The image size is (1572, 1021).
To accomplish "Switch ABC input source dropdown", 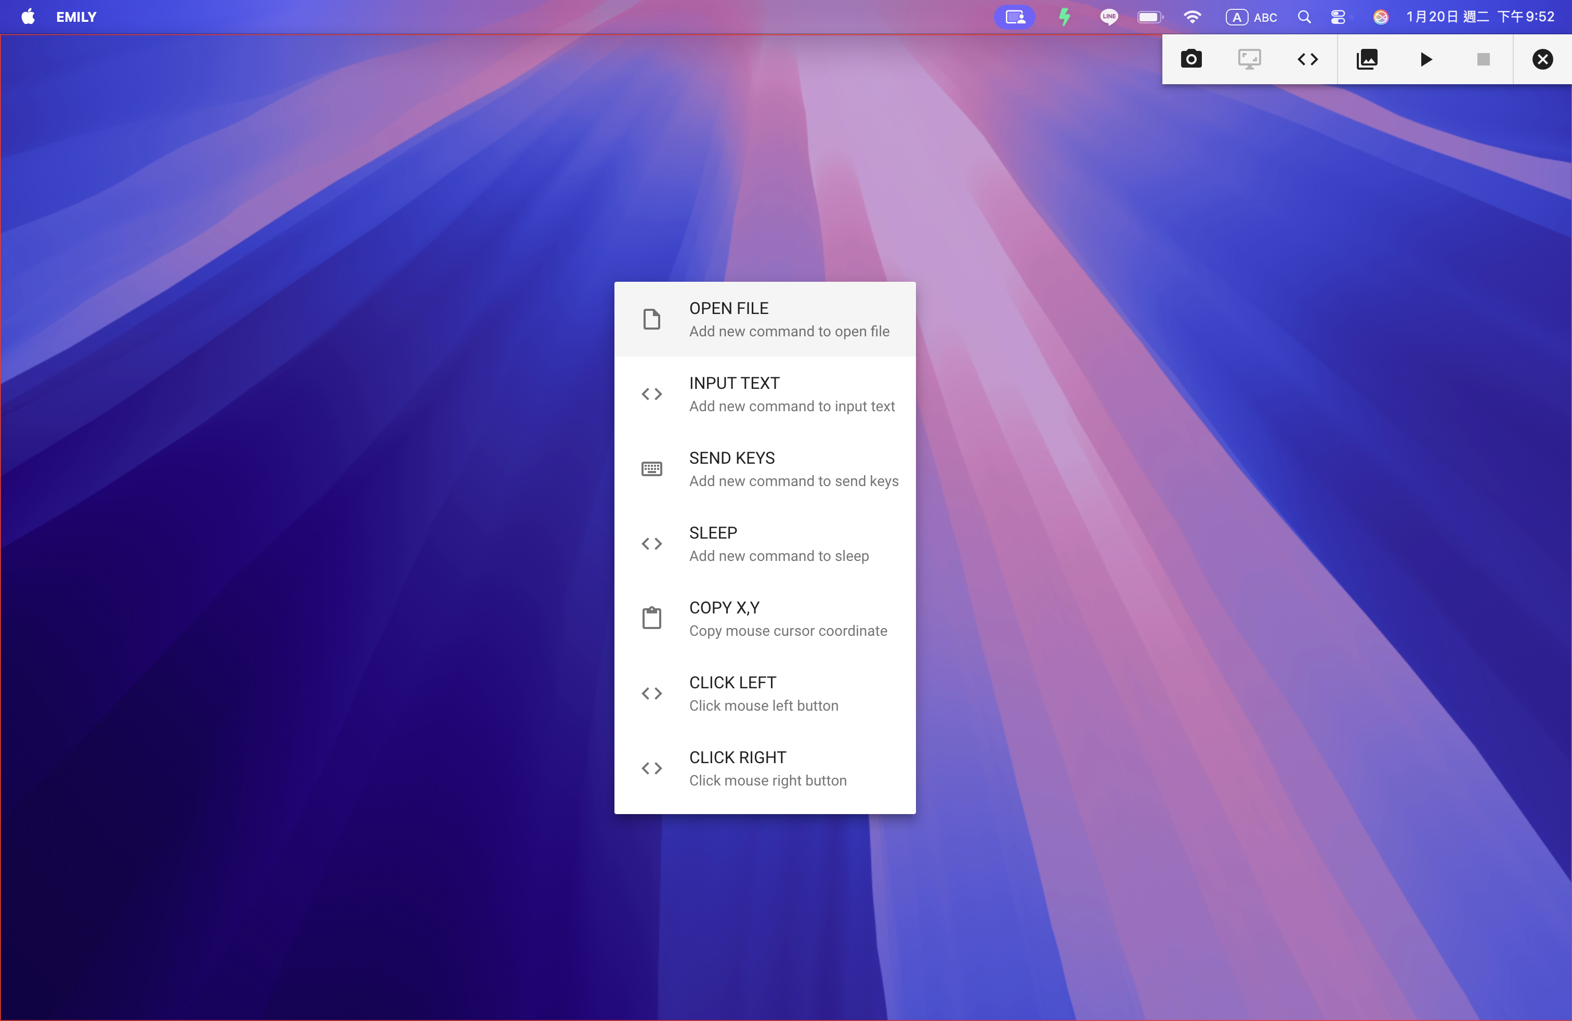I will click(x=1251, y=17).
